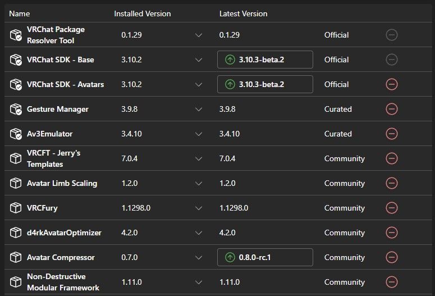This screenshot has width=435, height=296.
Task: Remove the Avatar Limb Scaling package
Action: coord(392,183)
